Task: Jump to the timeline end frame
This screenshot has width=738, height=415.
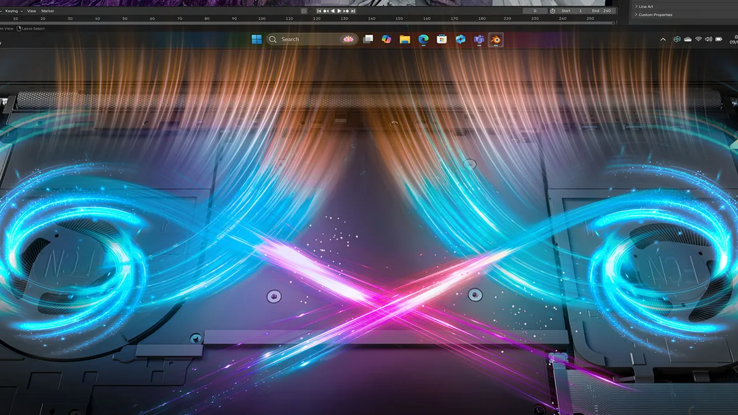Action: 353,11
